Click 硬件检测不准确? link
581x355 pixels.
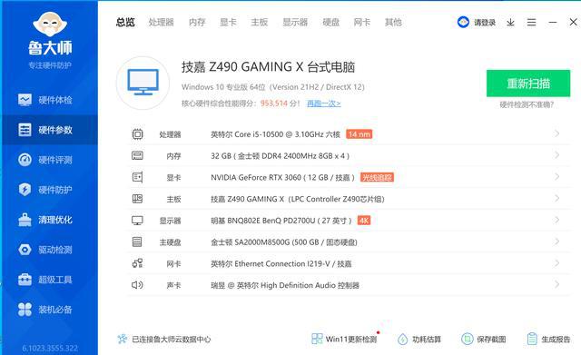pos(527,105)
